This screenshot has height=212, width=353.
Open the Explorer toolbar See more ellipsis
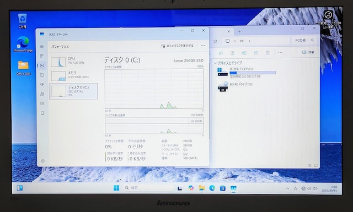pyautogui.click(x=280, y=53)
